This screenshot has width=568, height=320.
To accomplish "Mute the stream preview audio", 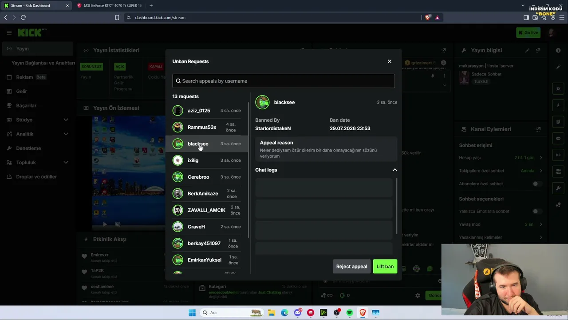I will click(x=118, y=224).
